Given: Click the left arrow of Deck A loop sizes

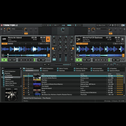Looking at the screenshot, I should (19, 60).
